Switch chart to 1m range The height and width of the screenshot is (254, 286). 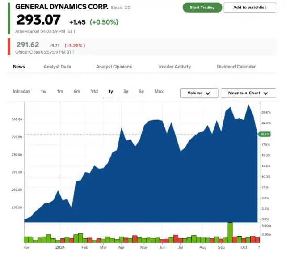(x=60, y=92)
